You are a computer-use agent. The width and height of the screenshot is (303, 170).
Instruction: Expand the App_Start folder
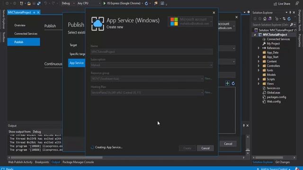tap(259, 57)
